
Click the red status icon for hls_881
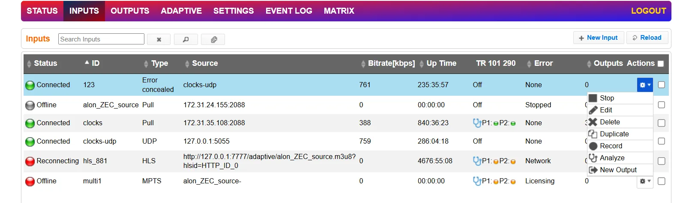tap(30, 161)
